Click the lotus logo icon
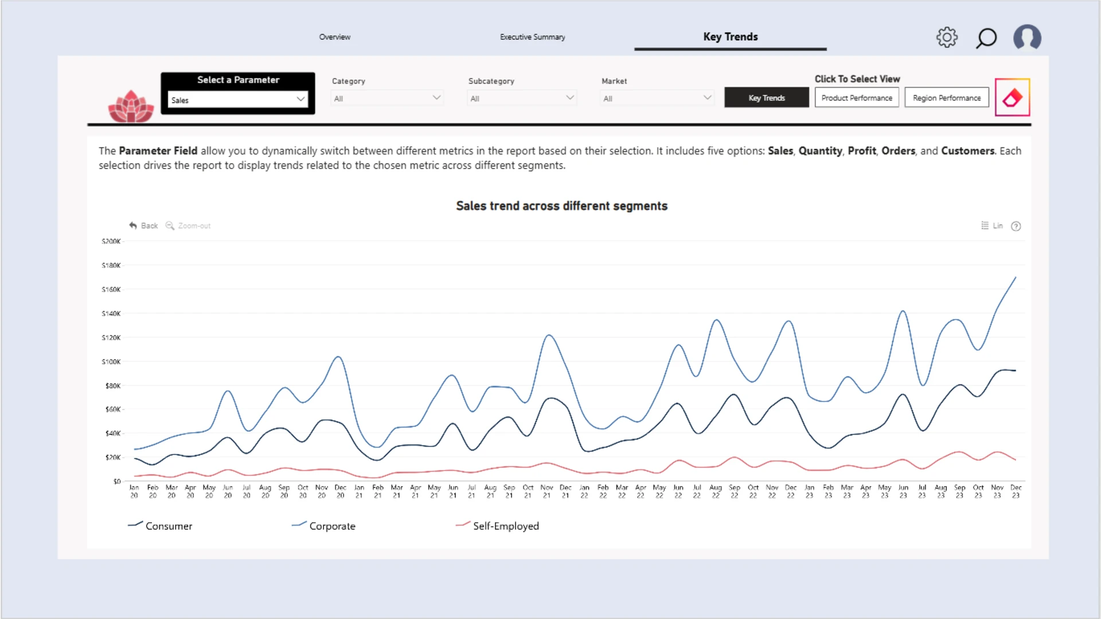This screenshot has height=619, width=1101. pyautogui.click(x=131, y=106)
